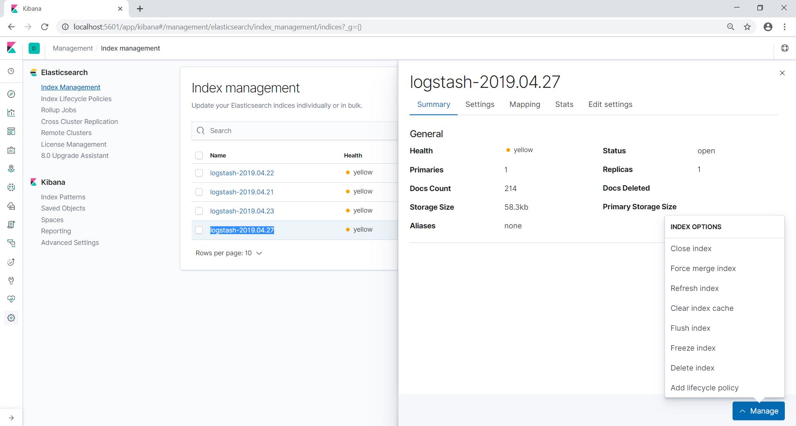796x426 pixels.
Task: Open Discover via the compass icon
Action: (11, 94)
